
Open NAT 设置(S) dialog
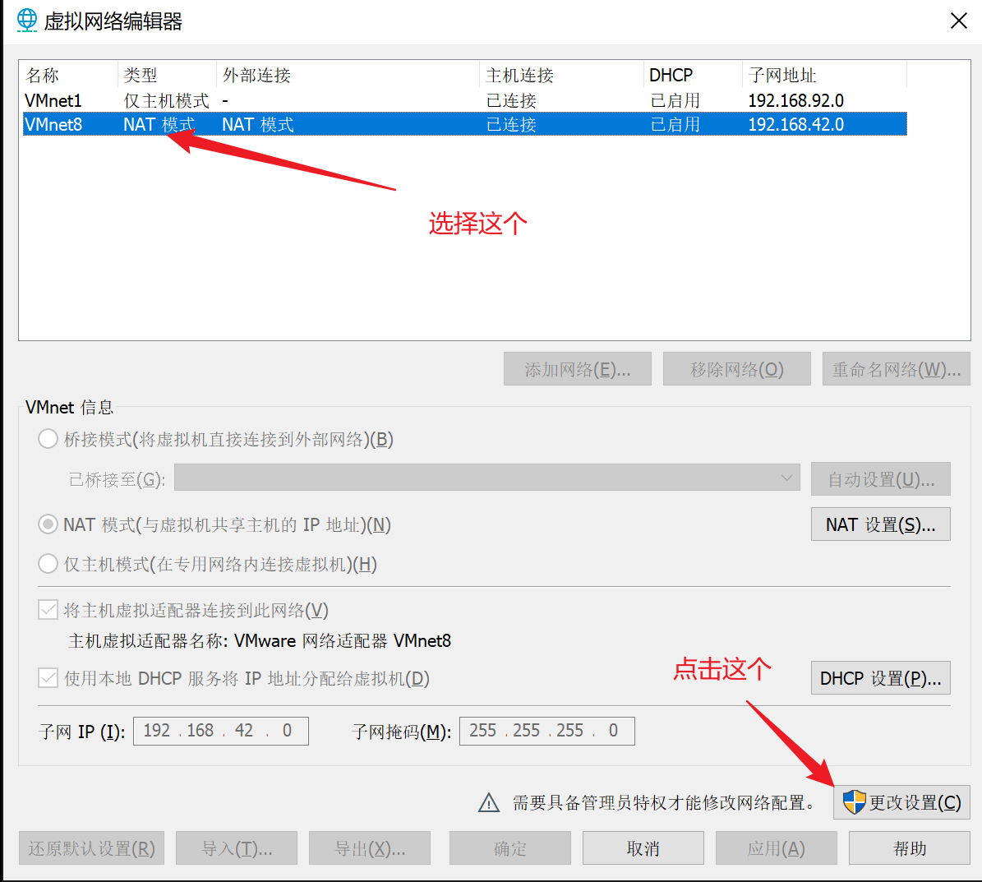click(x=881, y=524)
